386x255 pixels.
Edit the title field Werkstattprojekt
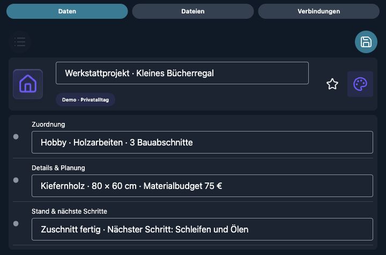[182, 73]
